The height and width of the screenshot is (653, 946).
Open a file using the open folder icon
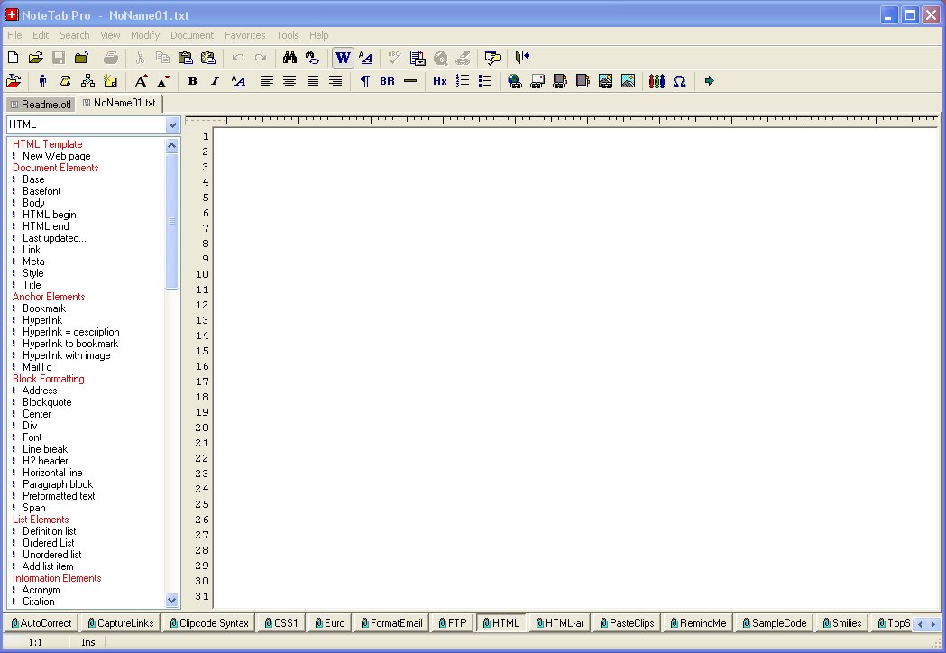[35, 58]
